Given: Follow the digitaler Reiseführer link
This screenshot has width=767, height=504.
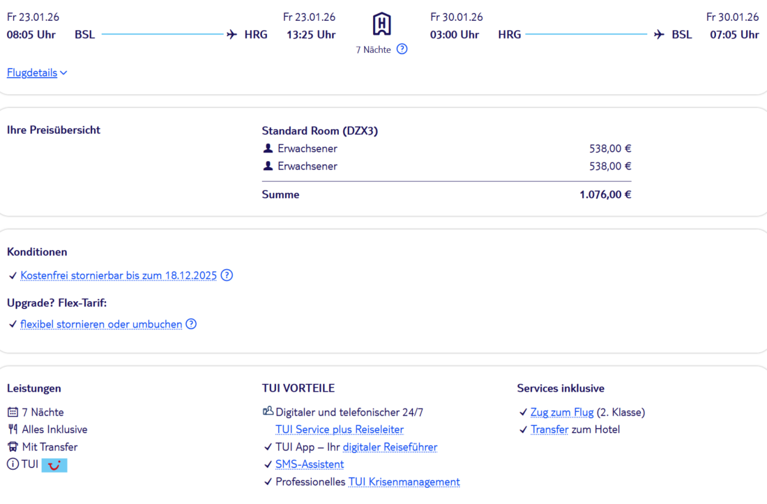Looking at the screenshot, I should 390,447.
